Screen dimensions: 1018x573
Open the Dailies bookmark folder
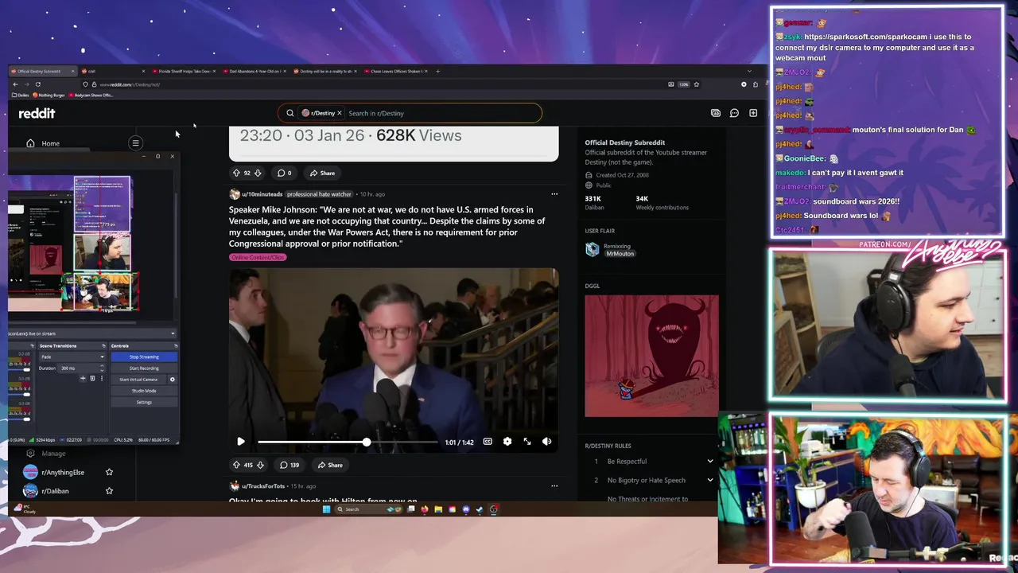(21, 95)
